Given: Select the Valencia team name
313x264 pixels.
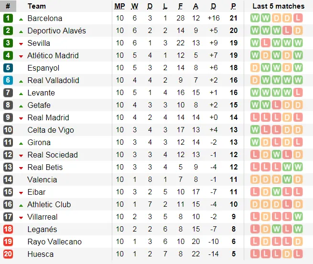Looking at the screenshot, I should point(42,180).
